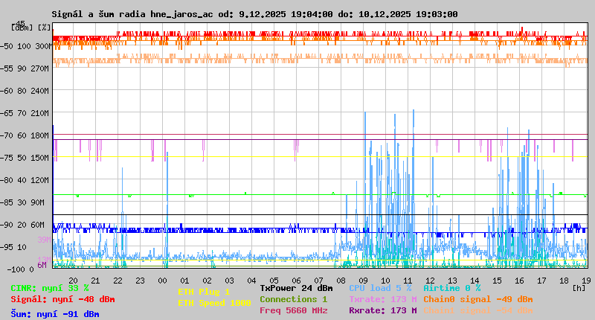This screenshot has width=595, height=320.
Task: Select the 'Txrate: 173 M' legend label
Action: [x=382, y=299]
